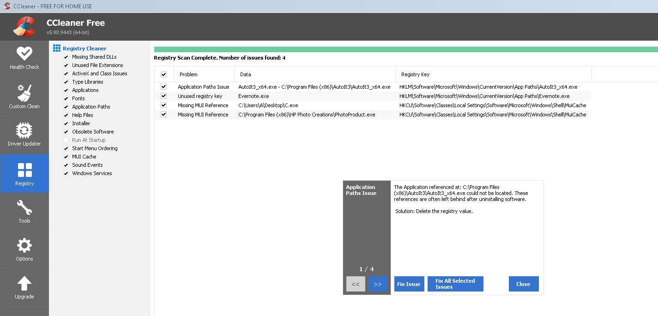Toggle Missing Shared DLLs checkbox

[x=66, y=57]
